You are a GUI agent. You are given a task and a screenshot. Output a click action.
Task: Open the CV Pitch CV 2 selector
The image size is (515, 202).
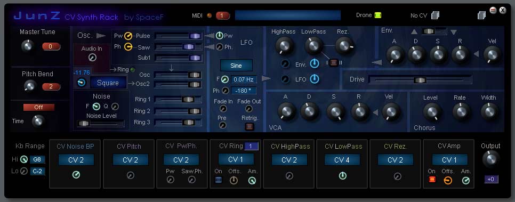click(x=131, y=160)
